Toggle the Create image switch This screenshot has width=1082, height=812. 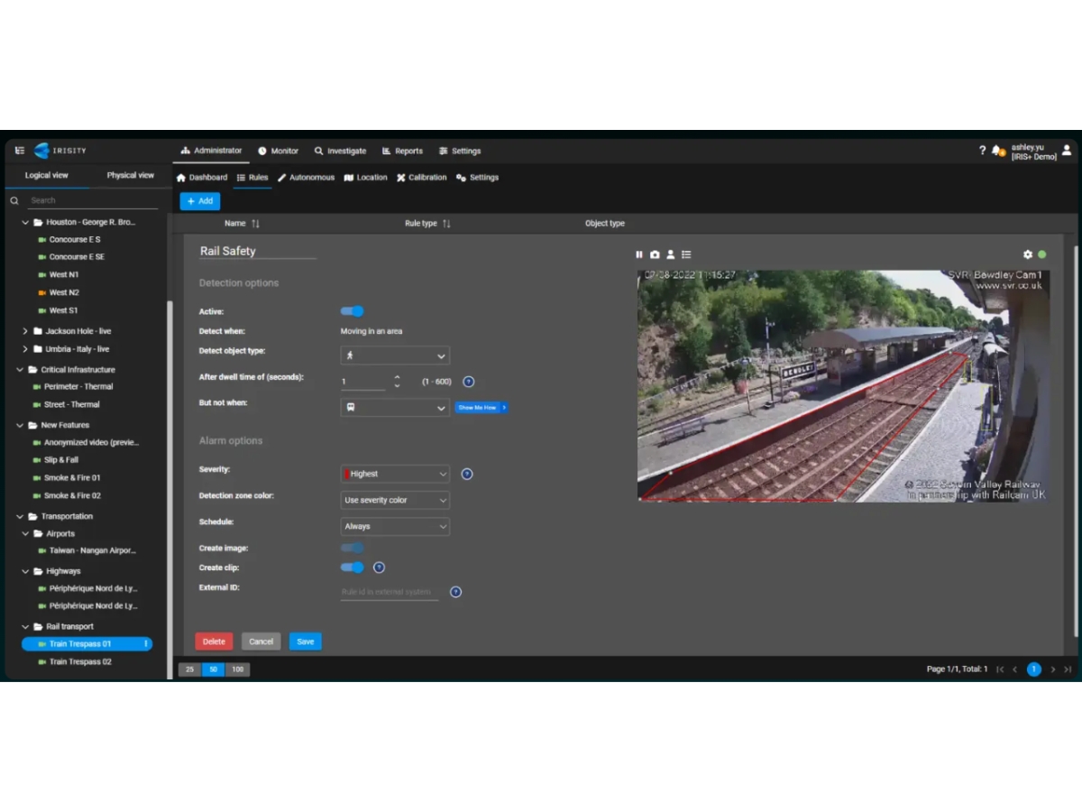point(352,548)
